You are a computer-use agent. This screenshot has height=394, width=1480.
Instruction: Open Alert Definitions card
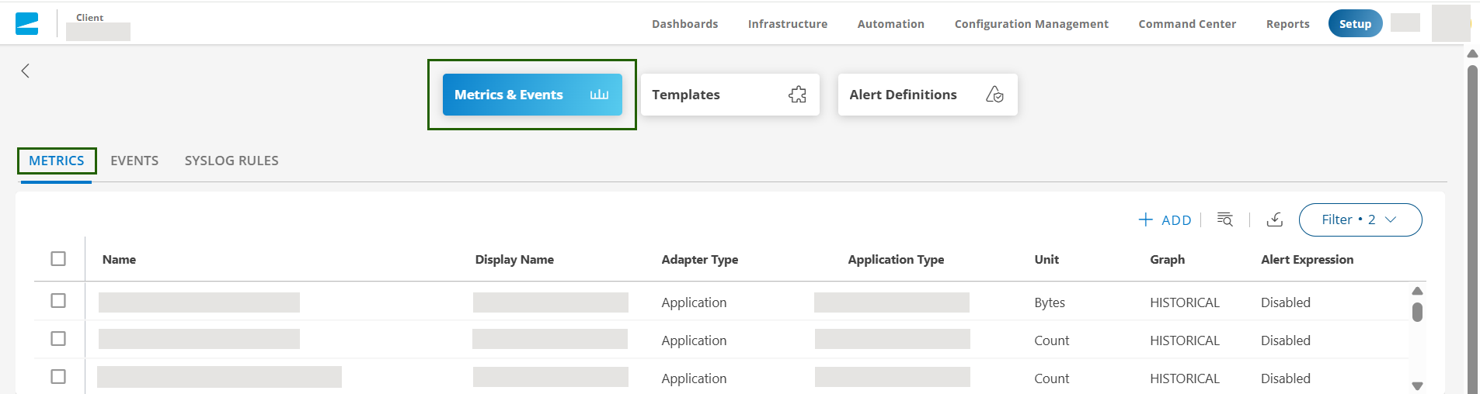(927, 95)
